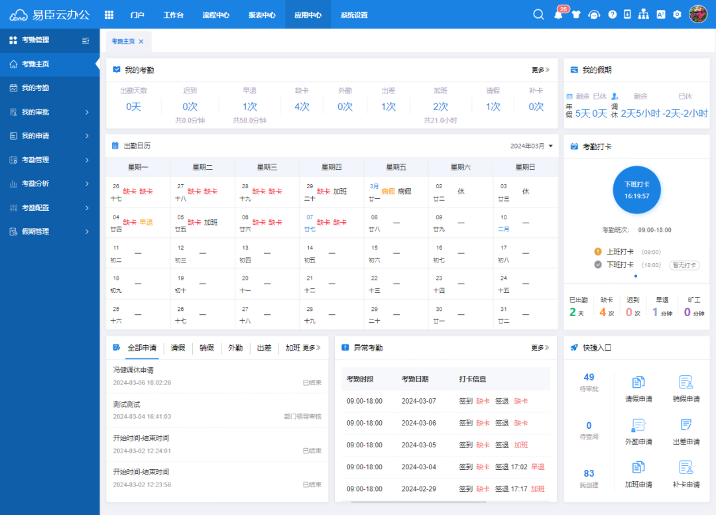Collapse the sidebar with menu fold icon
The image size is (716, 515).
click(x=86, y=40)
